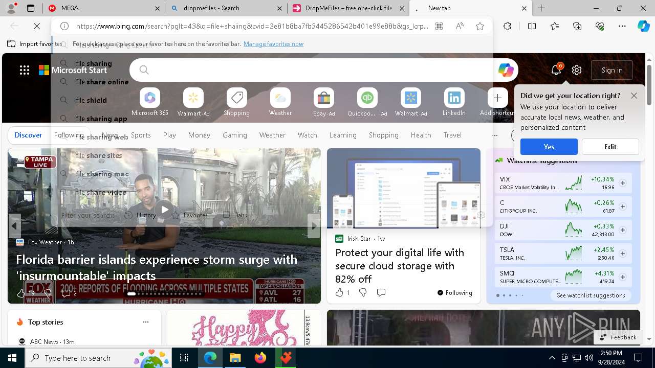Screen dimensions: 655x368
Task: Open Feedback button
Action: pos(618,337)
